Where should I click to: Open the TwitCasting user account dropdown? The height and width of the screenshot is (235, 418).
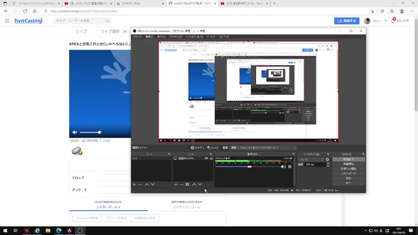pos(376,21)
